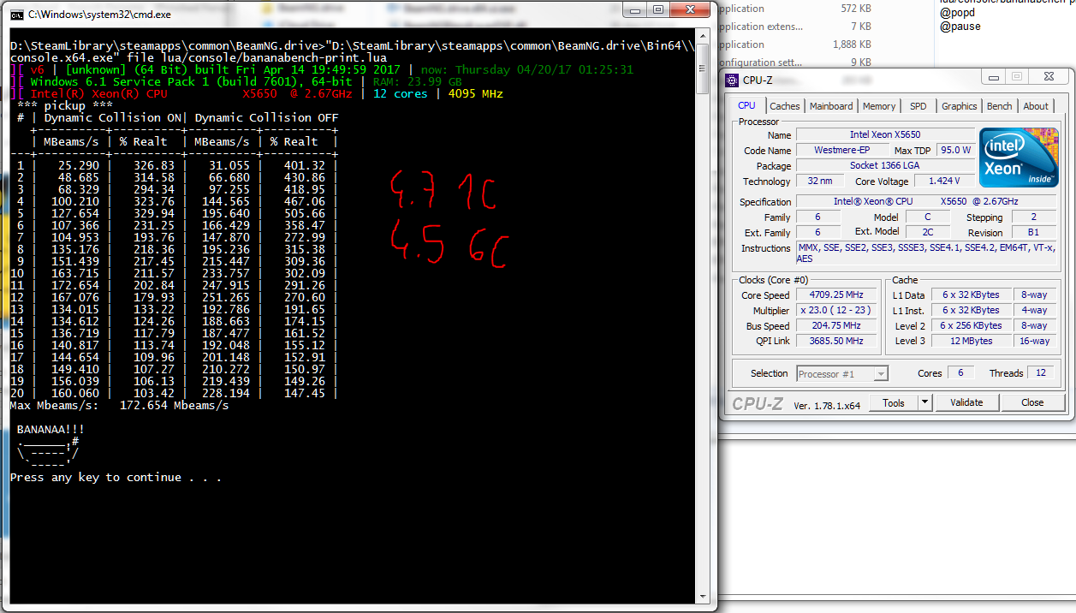Switch to the Graphics tab in CPU-Z
1076x613 pixels.
point(959,106)
